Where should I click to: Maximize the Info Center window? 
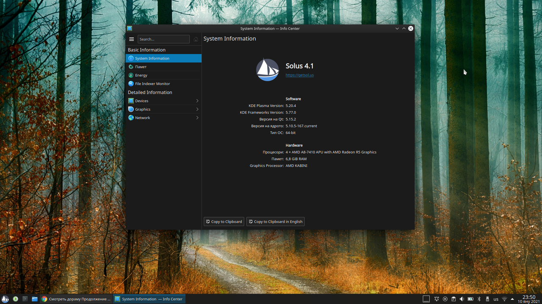coord(404,28)
